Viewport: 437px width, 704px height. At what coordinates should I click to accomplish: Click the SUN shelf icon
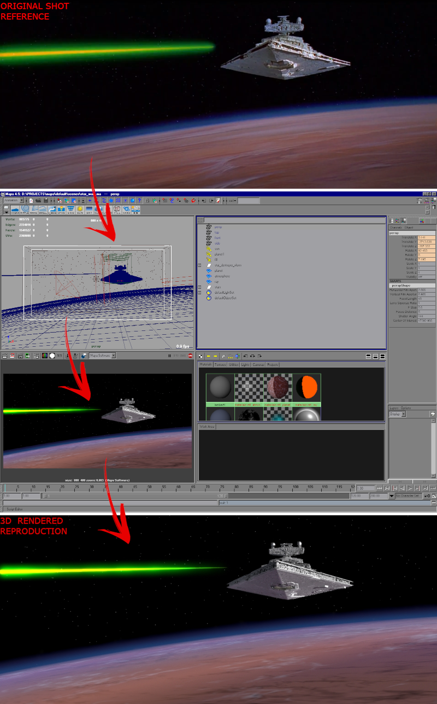[x=80, y=210]
